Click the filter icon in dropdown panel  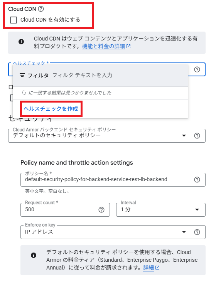[22, 75]
